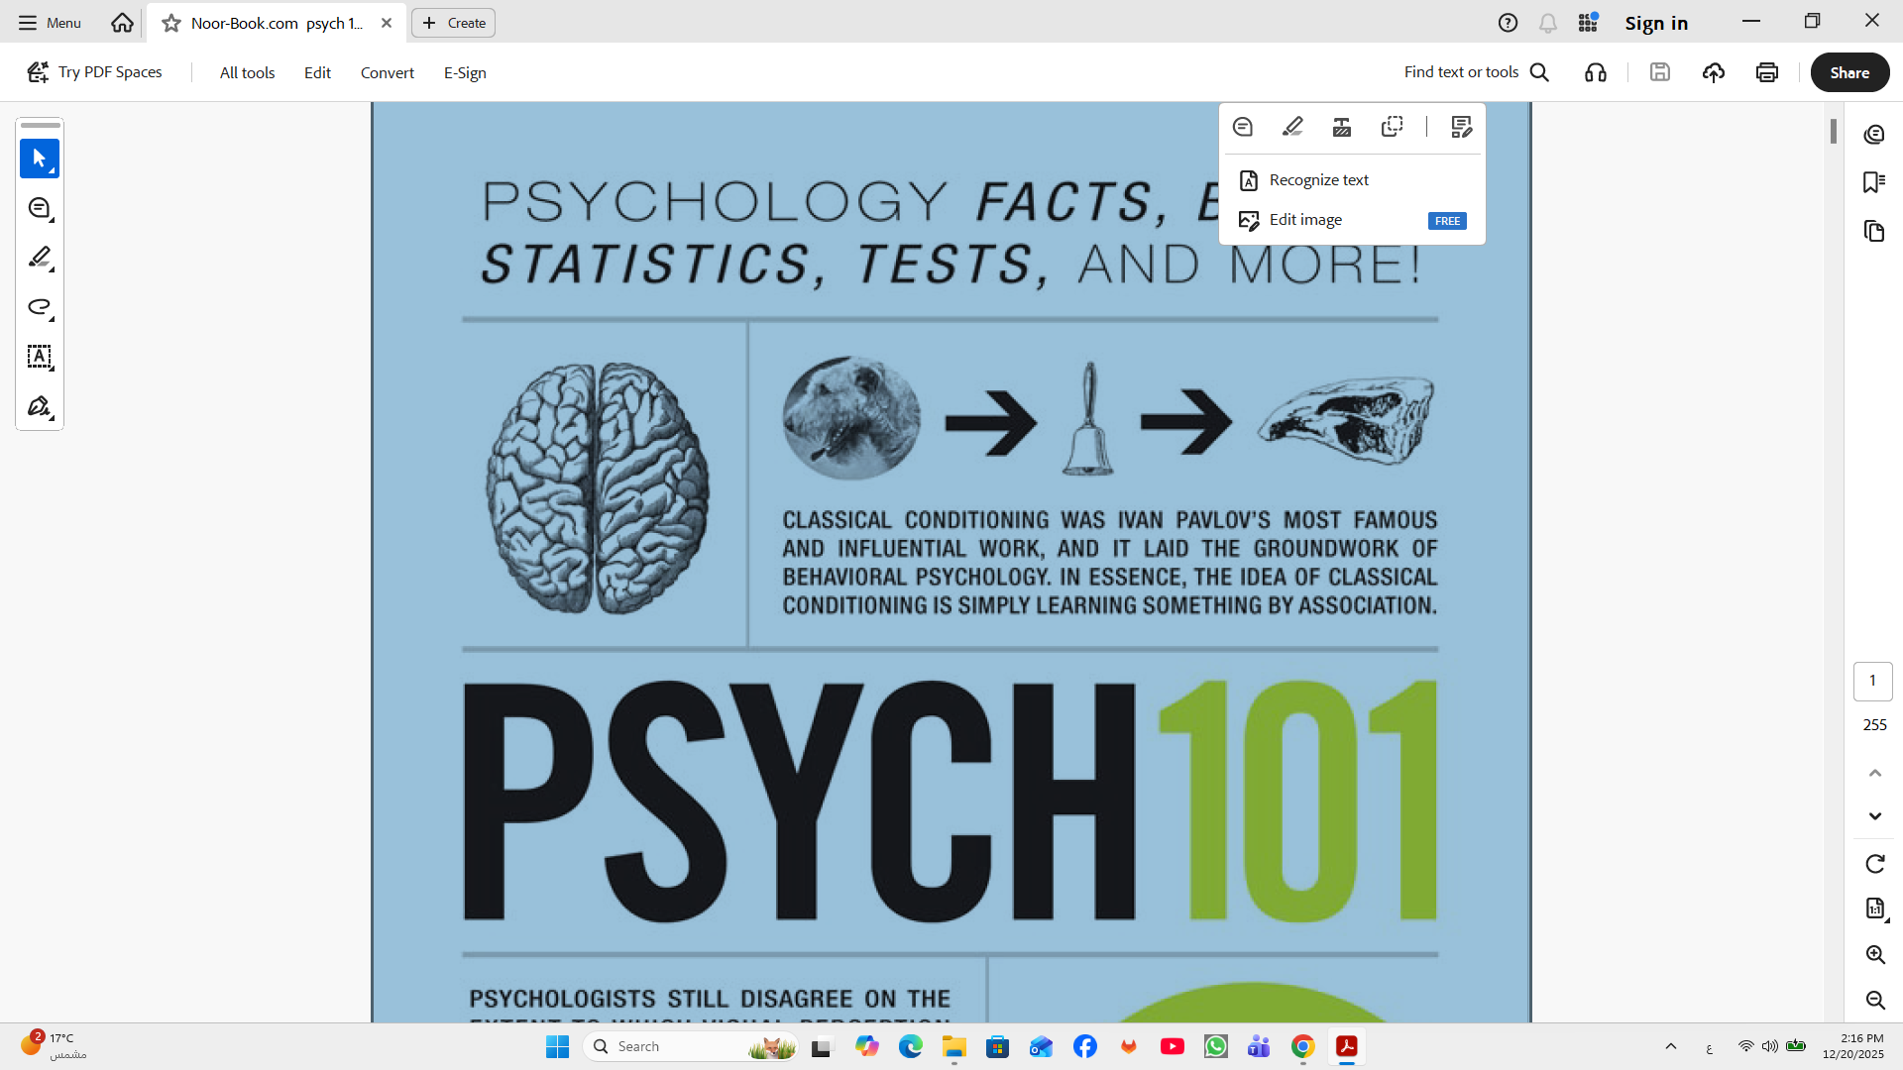The image size is (1903, 1070).
Task: Select the Add text box tool
Action: pyautogui.click(x=40, y=357)
